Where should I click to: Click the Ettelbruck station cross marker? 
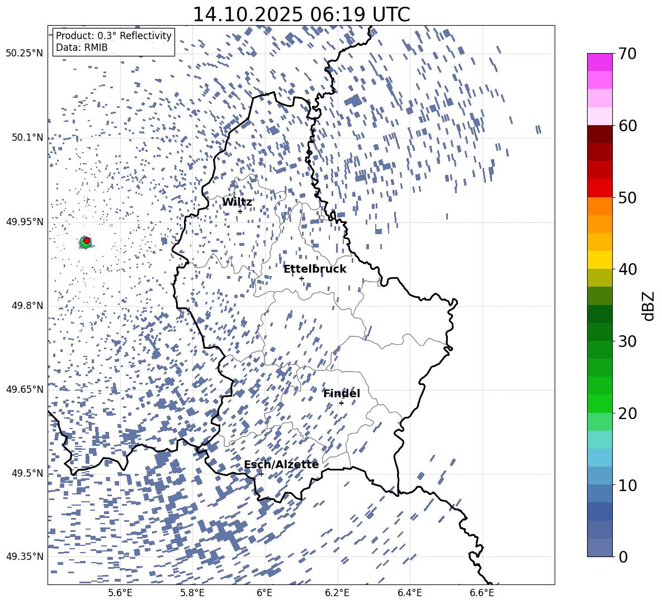point(301,278)
